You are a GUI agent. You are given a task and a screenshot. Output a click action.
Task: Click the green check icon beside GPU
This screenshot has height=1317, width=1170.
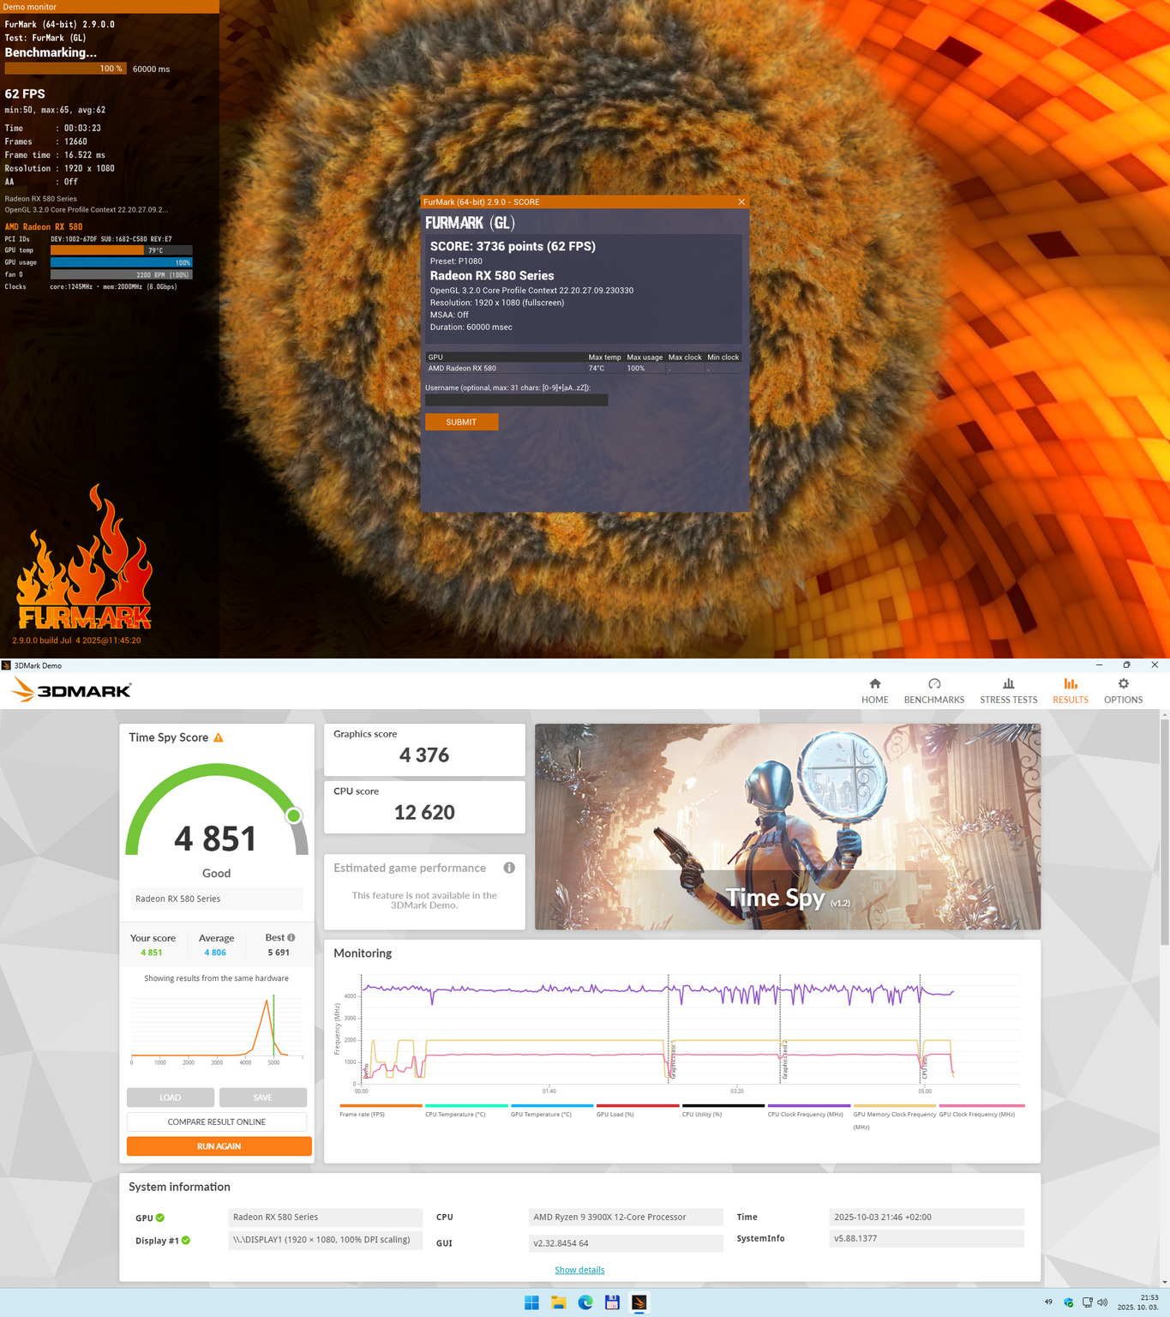pos(160,1218)
